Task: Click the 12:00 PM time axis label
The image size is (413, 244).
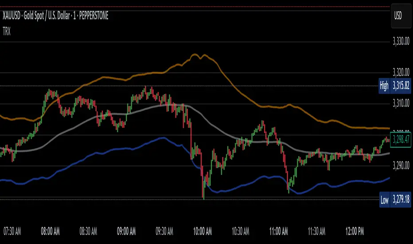Action: coord(355,232)
